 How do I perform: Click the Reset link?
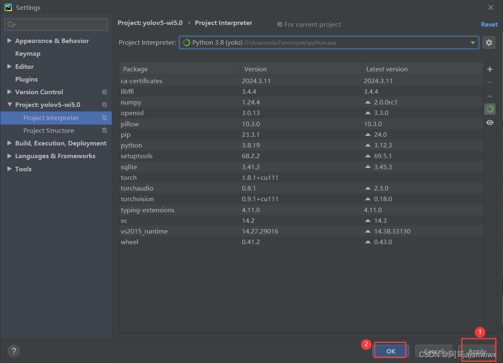[x=489, y=25]
